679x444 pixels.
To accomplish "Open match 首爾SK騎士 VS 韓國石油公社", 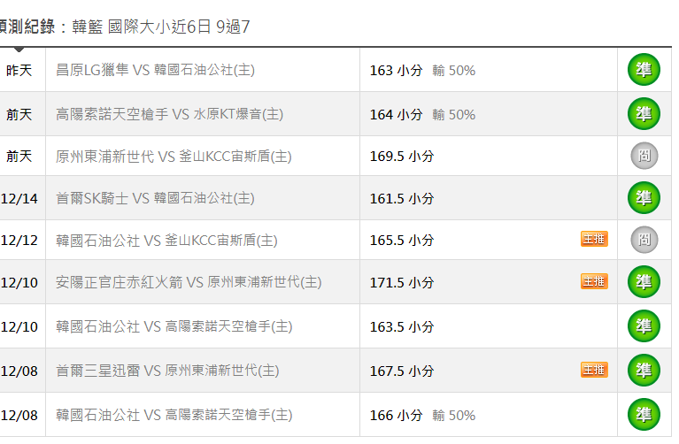I will coord(155,198).
